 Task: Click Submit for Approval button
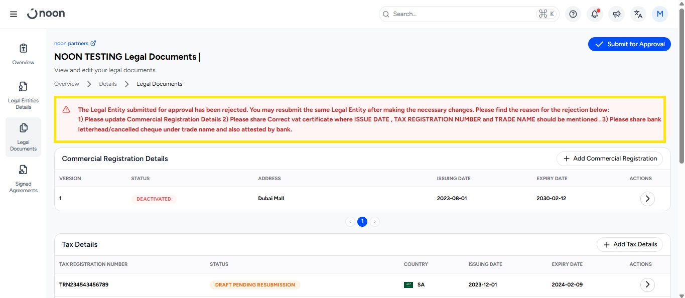[x=629, y=44]
